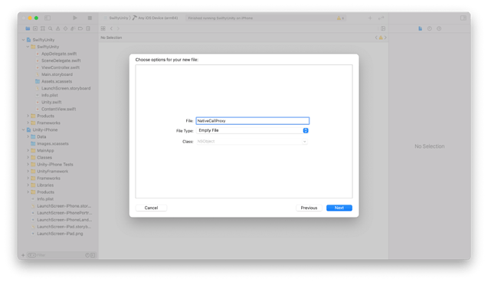Expand the UnityFramework folder
This screenshot has height=282, width=488.
click(x=28, y=171)
